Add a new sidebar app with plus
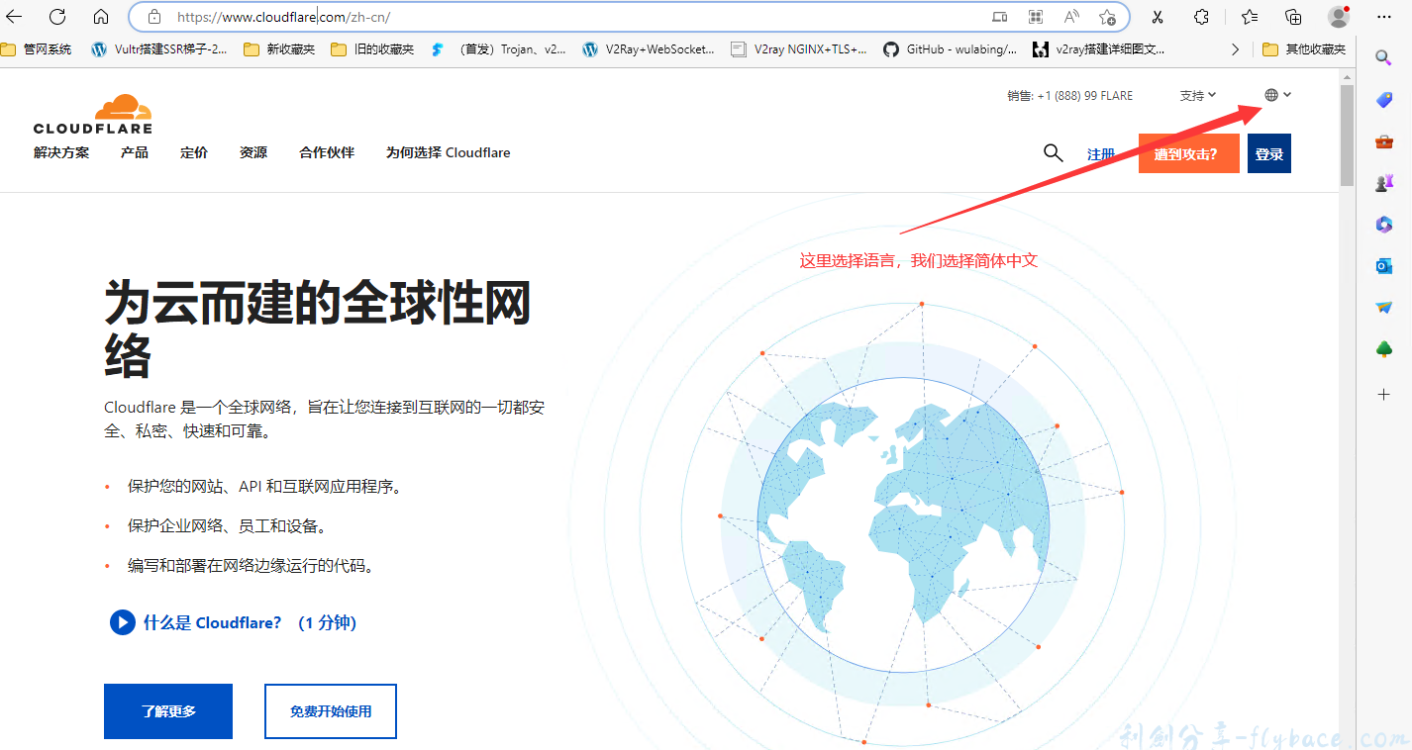This screenshot has height=750, width=1412. (1384, 394)
